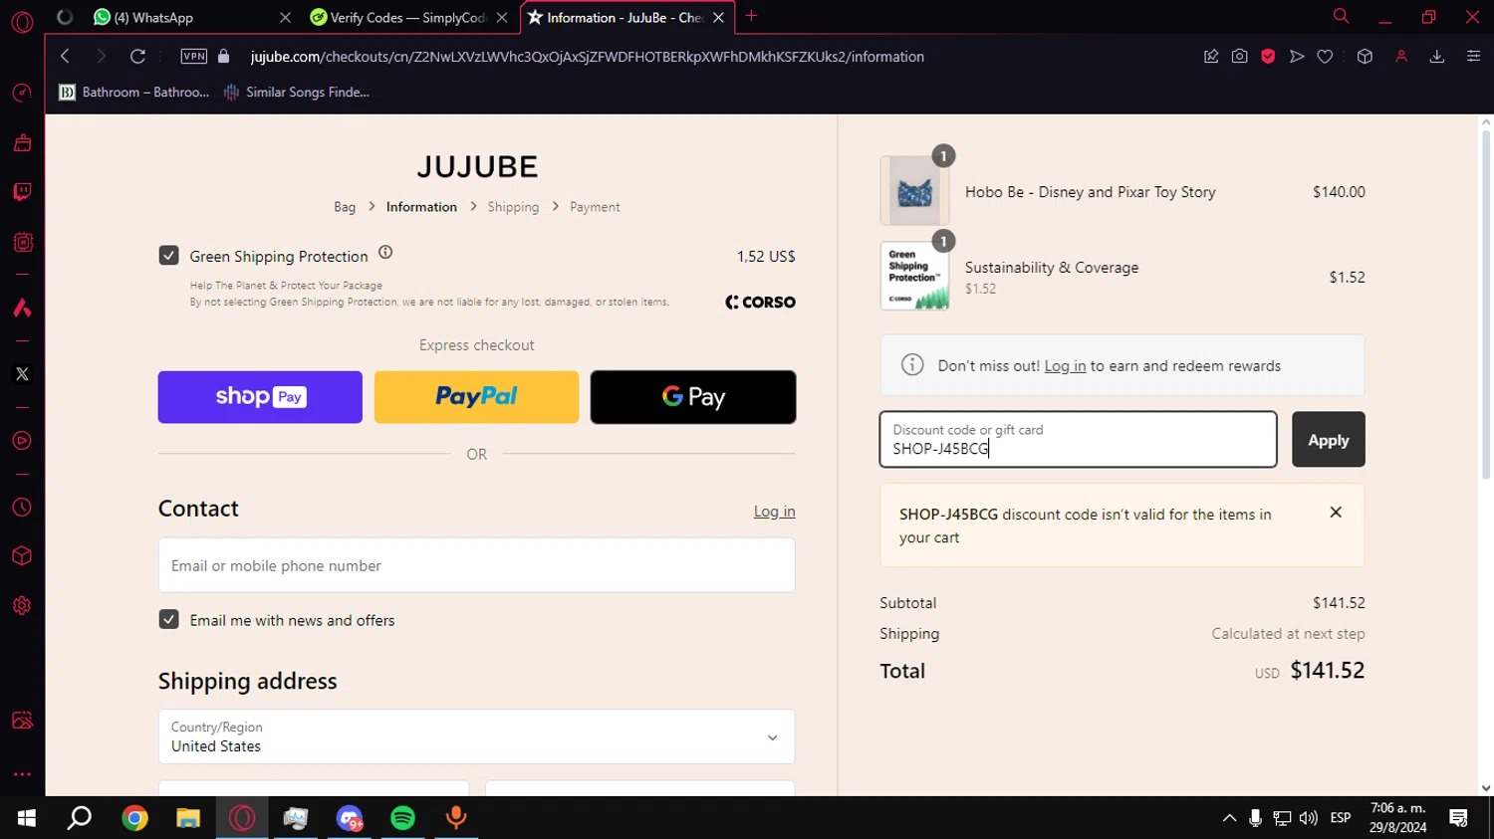Check out with Google Pay
The image size is (1494, 839).
pos(693,397)
